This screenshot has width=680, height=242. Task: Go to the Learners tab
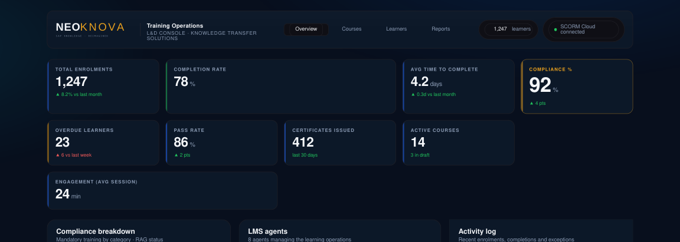(397, 29)
